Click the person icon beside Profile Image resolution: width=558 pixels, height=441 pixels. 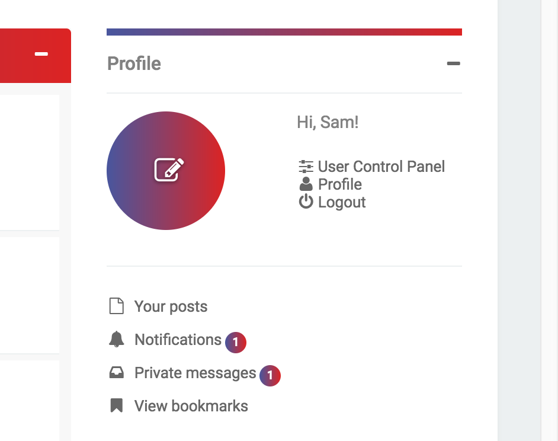click(x=306, y=184)
